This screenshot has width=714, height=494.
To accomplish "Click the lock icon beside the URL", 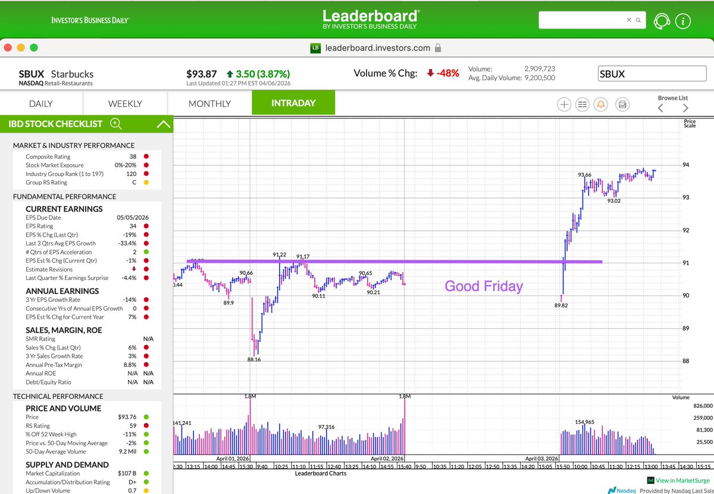I will tap(438, 48).
